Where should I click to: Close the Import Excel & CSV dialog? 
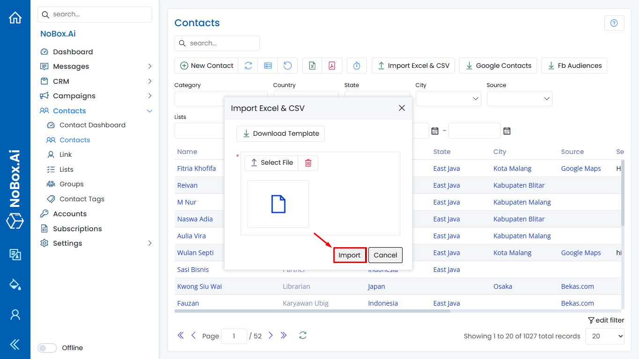402,108
